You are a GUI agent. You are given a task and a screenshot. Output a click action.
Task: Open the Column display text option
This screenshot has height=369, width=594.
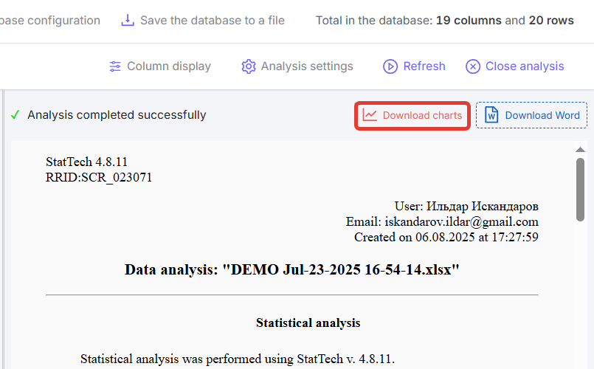pyautogui.click(x=169, y=66)
